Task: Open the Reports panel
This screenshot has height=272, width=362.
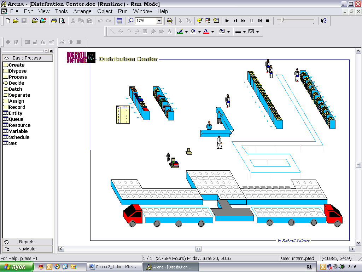Action: click(x=28, y=242)
